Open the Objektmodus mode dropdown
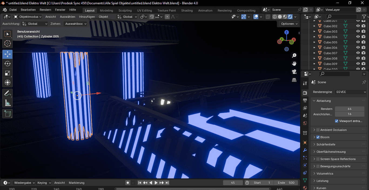Viewport: 369px width, 190px height. coord(28,17)
